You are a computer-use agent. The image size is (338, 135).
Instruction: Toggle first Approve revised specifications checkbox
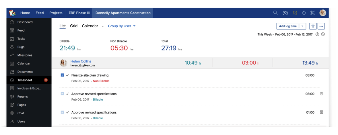click(62, 94)
